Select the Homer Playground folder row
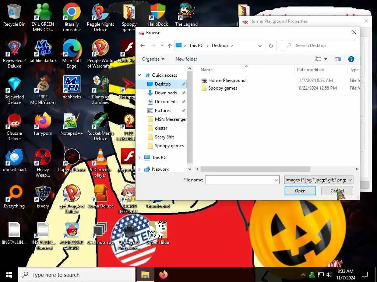This screenshot has width=377, height=282. 227,80
